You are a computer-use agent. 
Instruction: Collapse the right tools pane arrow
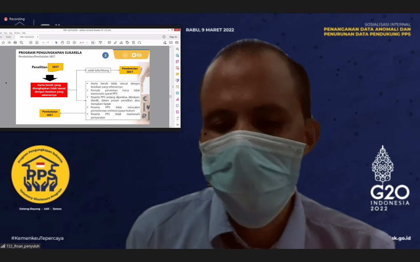[173, 87]
